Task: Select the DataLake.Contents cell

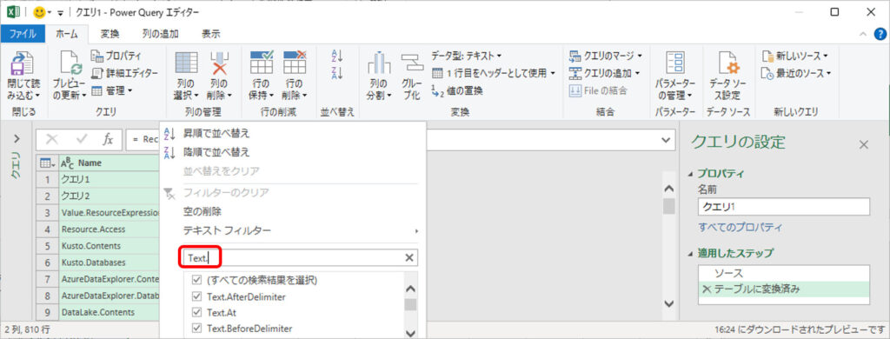Action: [110, 312]
